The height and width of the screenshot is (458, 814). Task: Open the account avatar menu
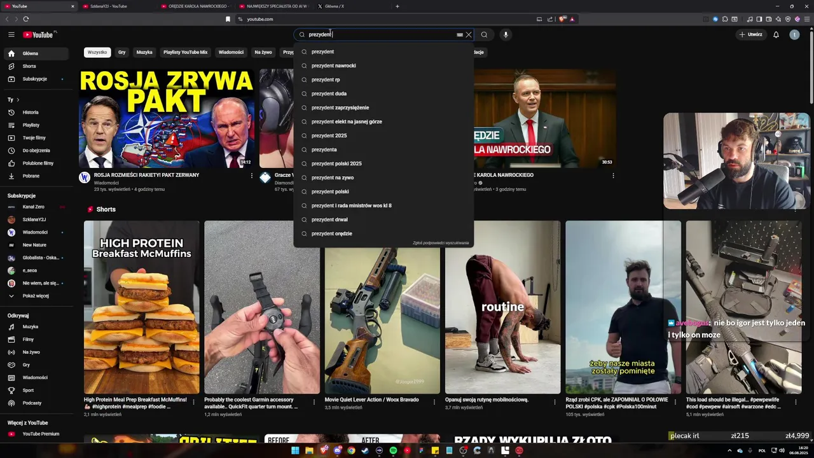(794, 34)
